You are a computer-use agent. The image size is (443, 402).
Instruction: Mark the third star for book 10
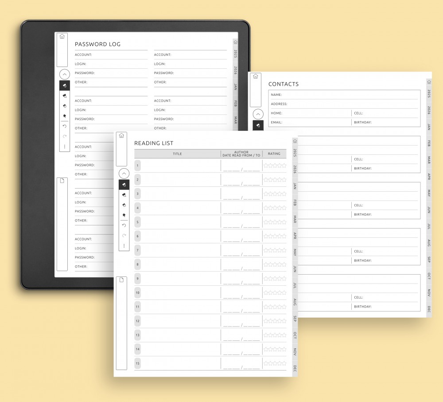click(275, 292)
